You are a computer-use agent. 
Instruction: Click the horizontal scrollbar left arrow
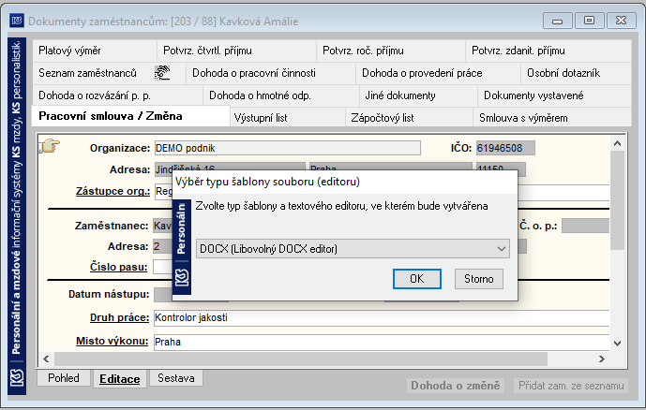pos(46,359)
